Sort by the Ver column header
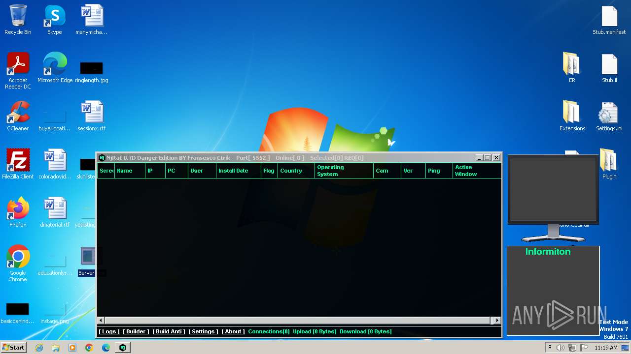The image size is (631, 354). point(413,171)
